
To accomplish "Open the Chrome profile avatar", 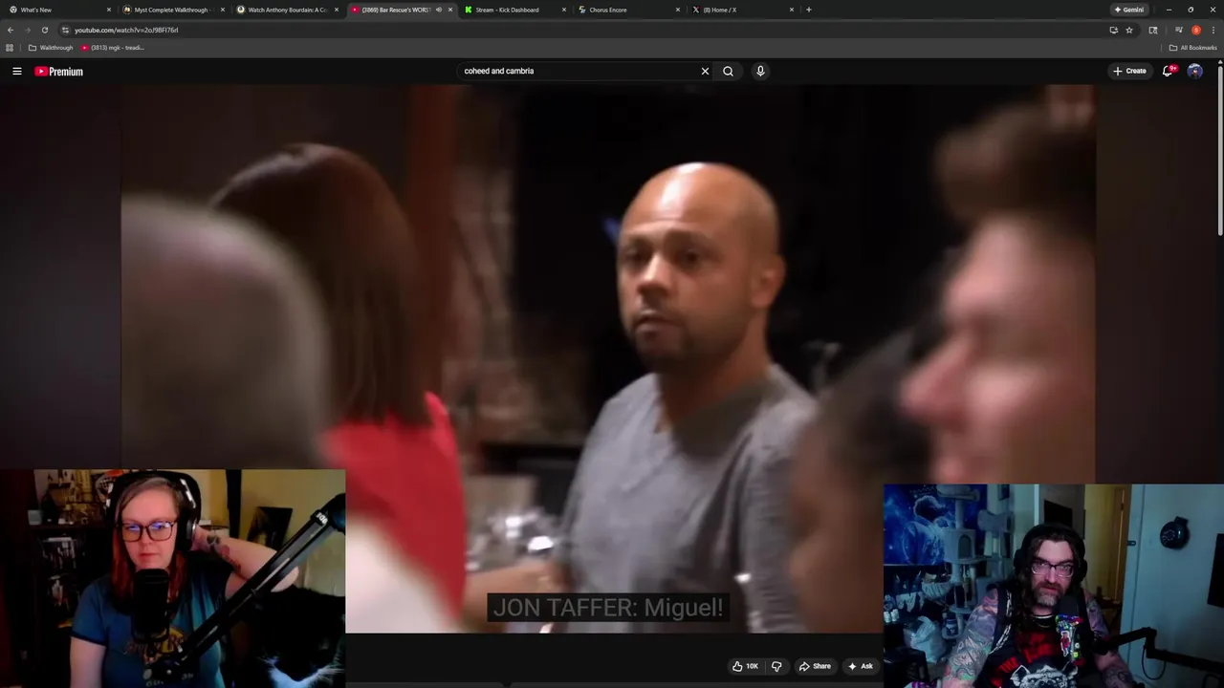I will 1196,30.
